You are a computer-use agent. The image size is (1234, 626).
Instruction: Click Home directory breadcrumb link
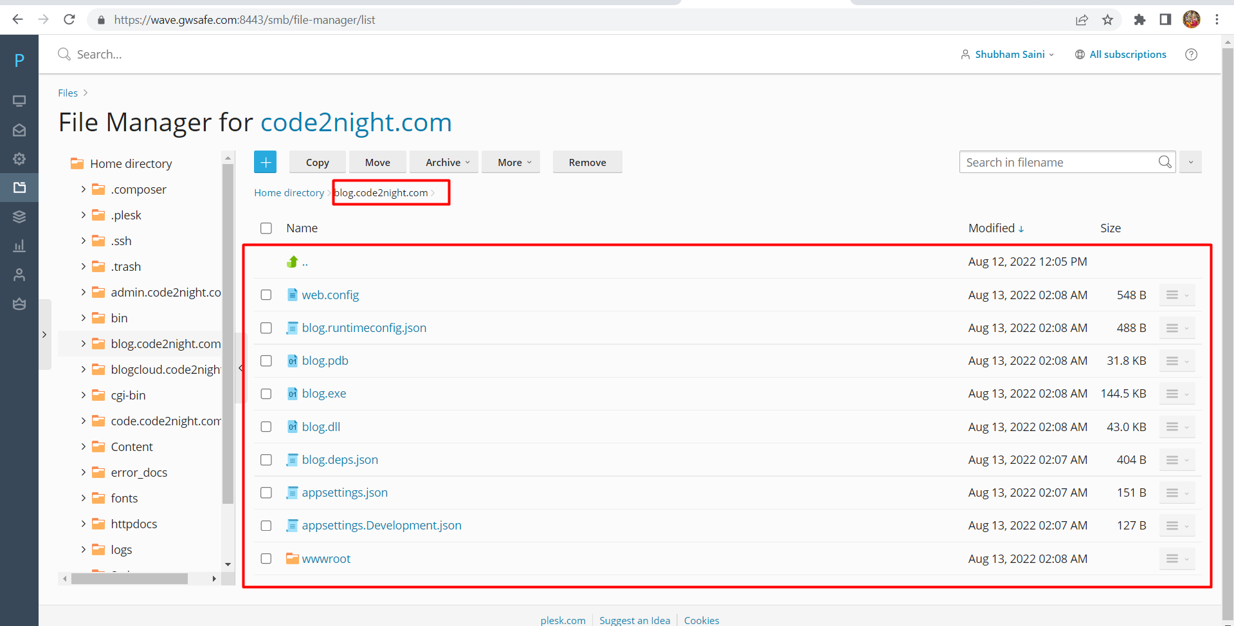(x=289, y=193)
